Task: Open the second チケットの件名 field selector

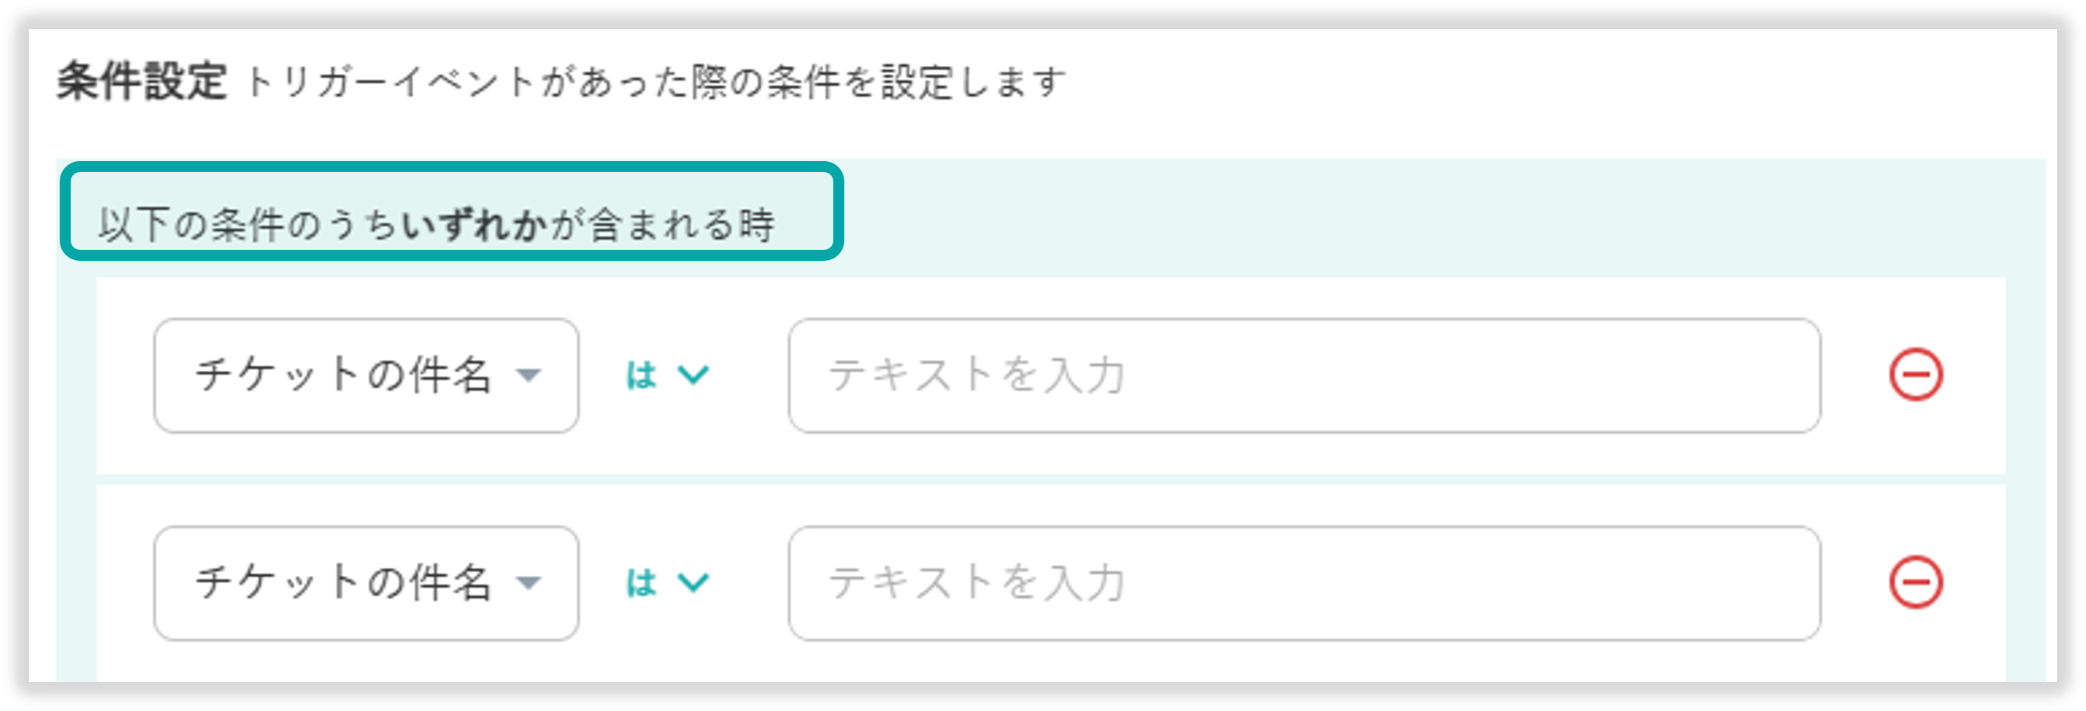Action: [366, 582]
